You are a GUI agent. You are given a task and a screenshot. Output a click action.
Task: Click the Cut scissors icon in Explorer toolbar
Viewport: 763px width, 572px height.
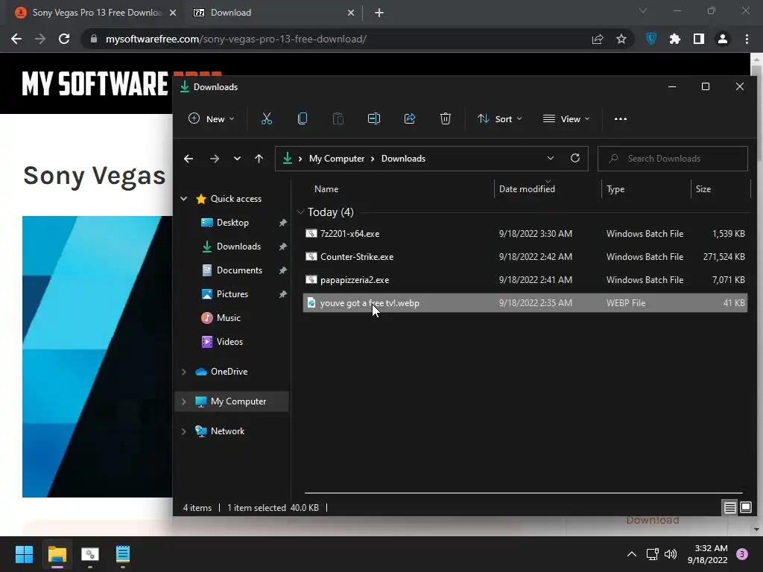coord(267,118)
